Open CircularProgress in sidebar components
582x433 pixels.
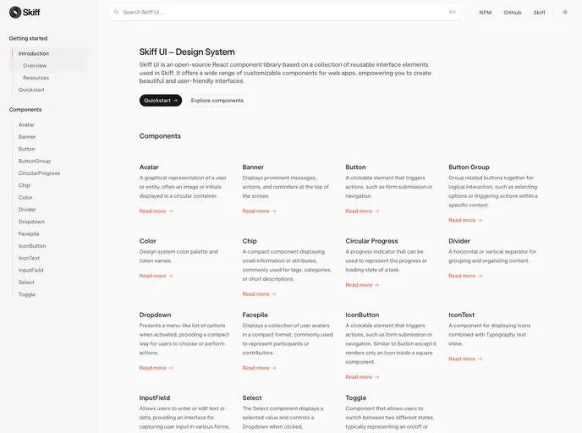[40, 173]
